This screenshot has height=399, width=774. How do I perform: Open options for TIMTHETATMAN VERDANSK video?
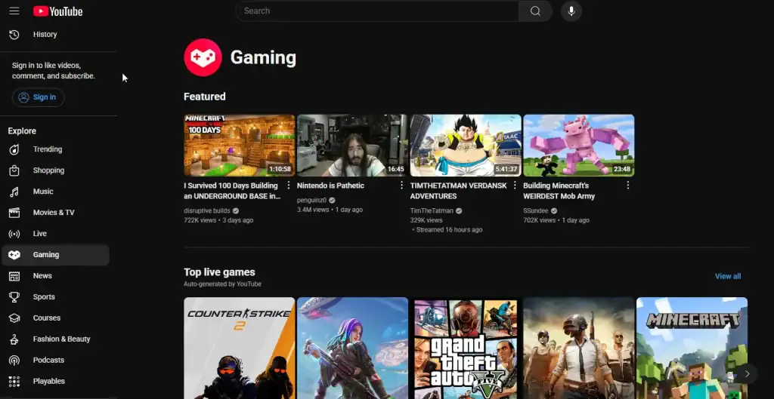(515, 186)
